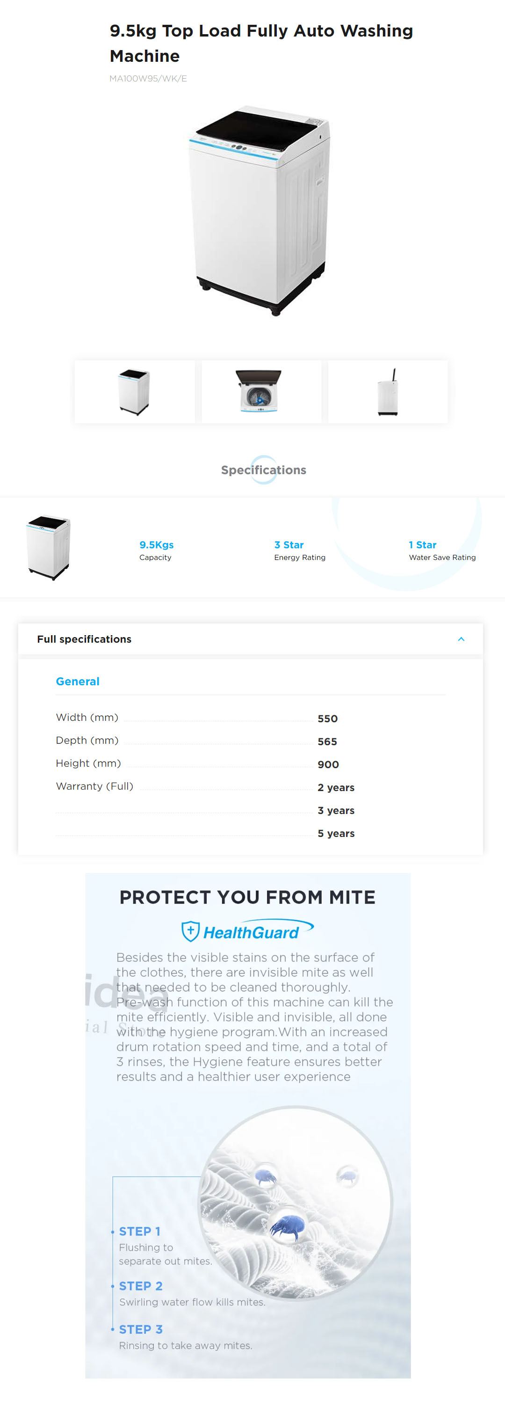
Task: Click the STEP 1 flushing label
Action: point(139,1231)
